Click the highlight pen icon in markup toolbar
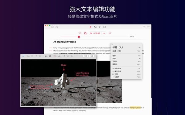Screen dimensions: 185x115 [36, 56]
